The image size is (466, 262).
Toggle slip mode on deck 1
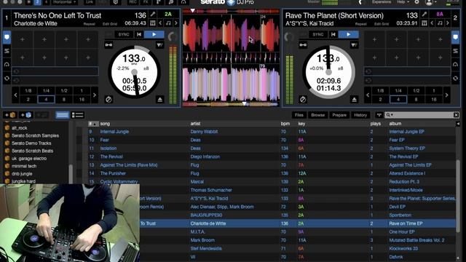pos(108,100)
